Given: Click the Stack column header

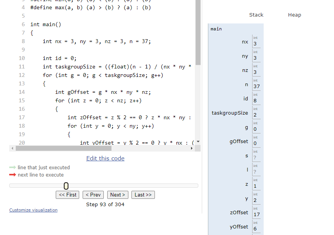Looking at the screenshot, I should click(256, 15).
